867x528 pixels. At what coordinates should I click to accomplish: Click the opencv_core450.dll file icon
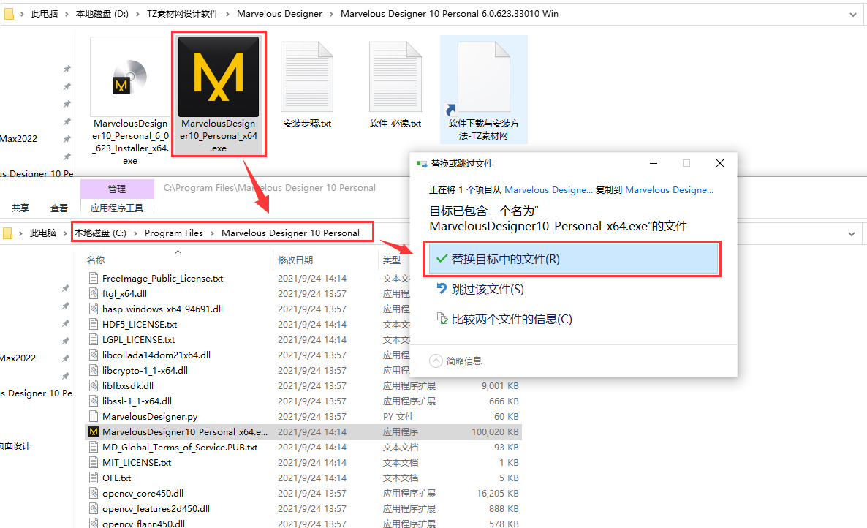(x=94, y=493)
